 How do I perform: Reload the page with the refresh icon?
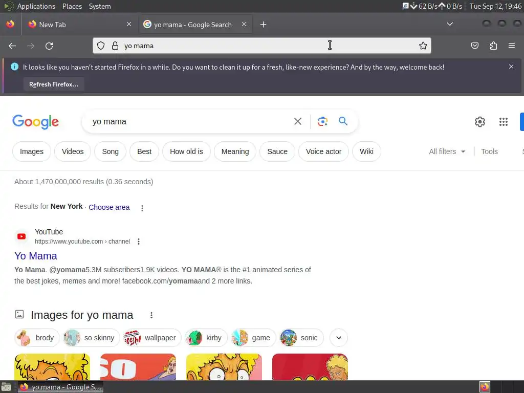click(49, 46)
